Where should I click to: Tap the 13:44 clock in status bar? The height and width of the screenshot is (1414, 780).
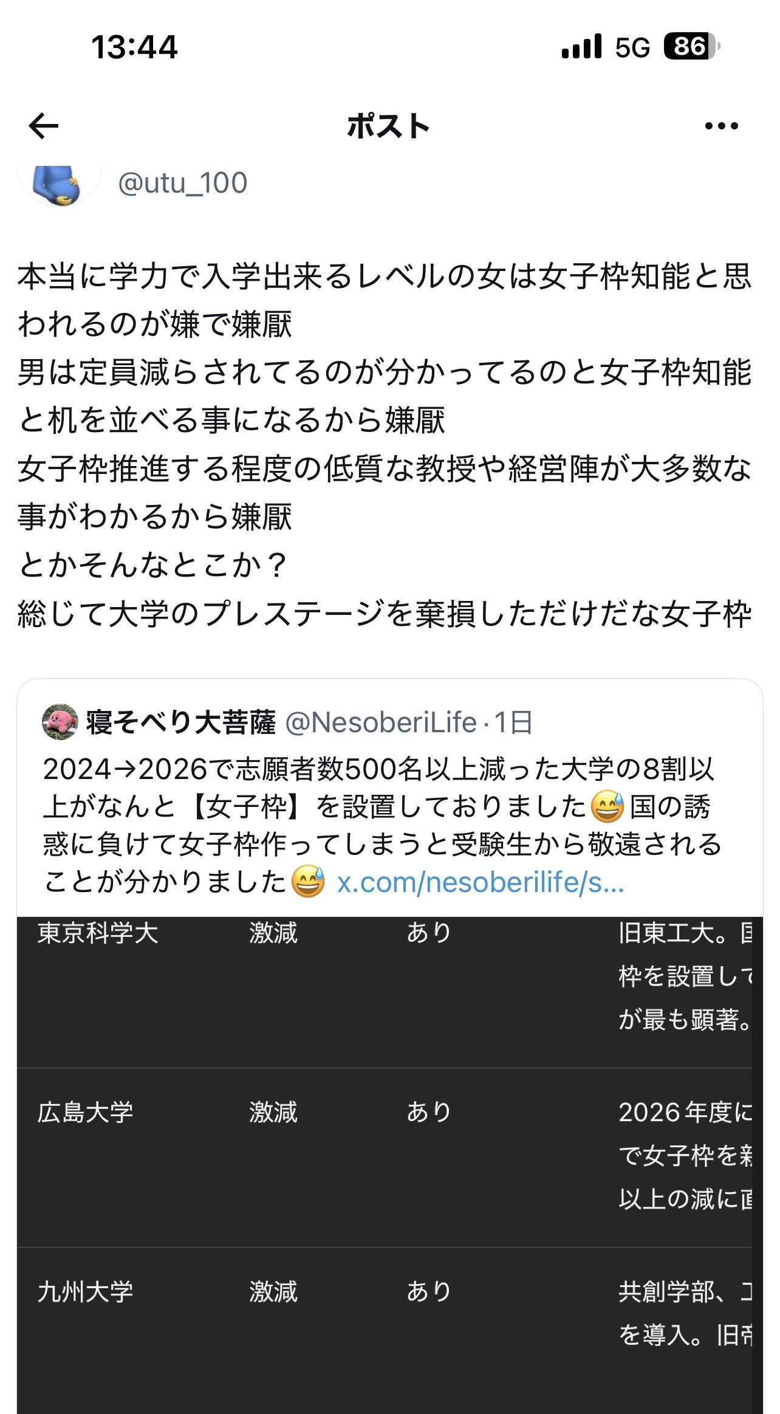(x=134, y=47)
